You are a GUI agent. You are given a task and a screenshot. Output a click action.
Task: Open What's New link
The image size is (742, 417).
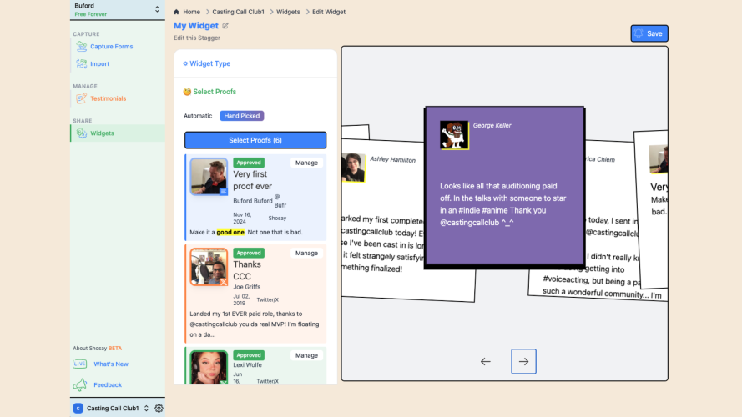pyautogui.click(x=111, y=364)
